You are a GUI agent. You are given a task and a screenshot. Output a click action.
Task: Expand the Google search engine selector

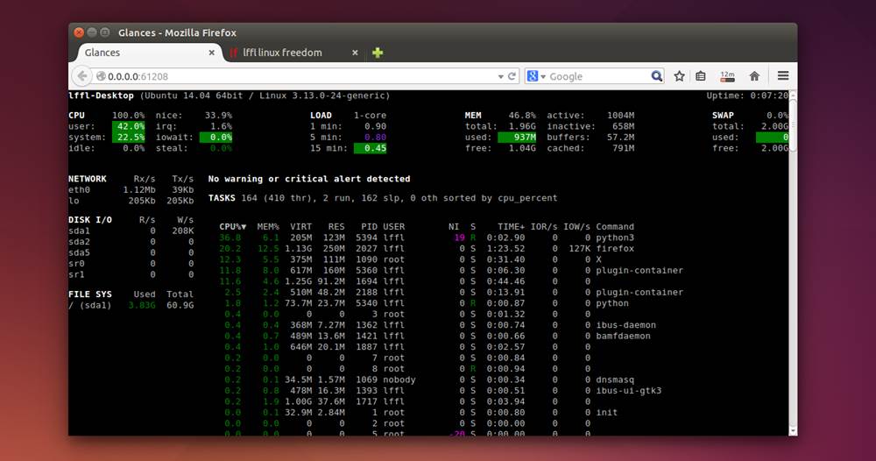[x=536, y=76]
